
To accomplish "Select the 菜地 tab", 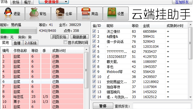I will tap(6, 43).
